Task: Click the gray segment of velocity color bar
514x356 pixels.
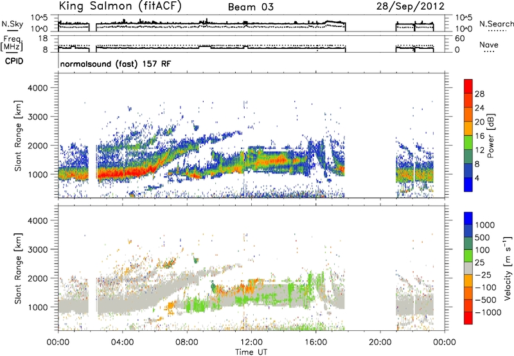Action: [468, 268]
